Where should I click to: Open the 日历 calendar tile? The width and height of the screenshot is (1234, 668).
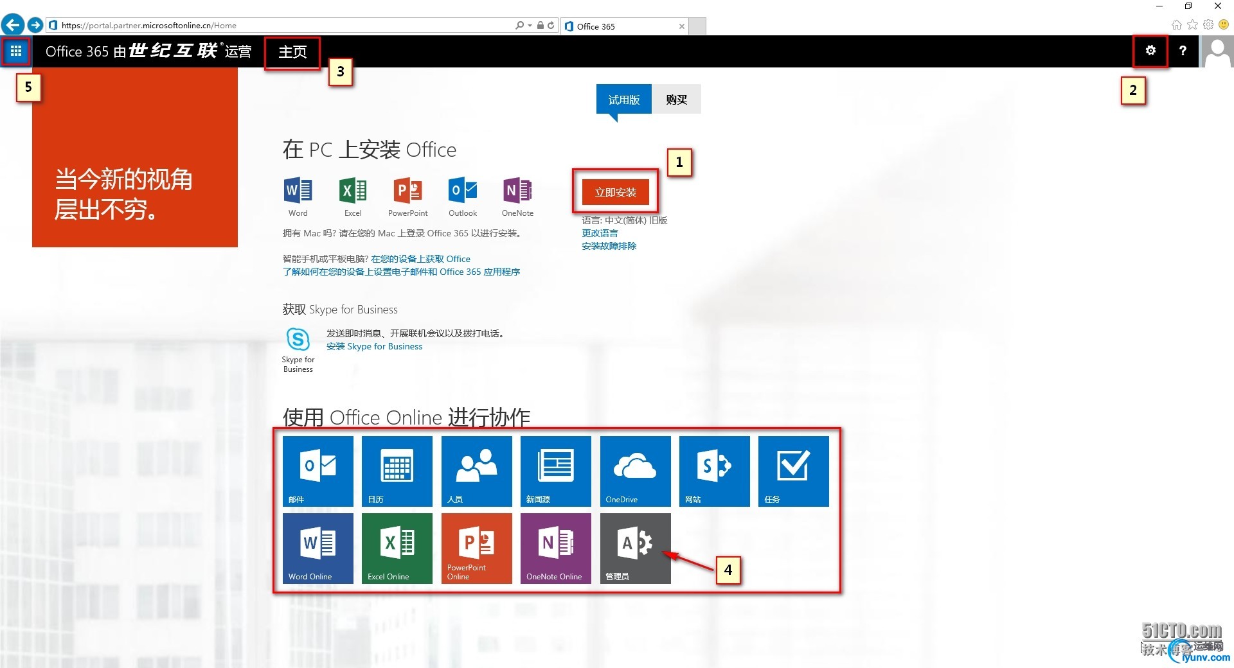(x=397, y=471)
